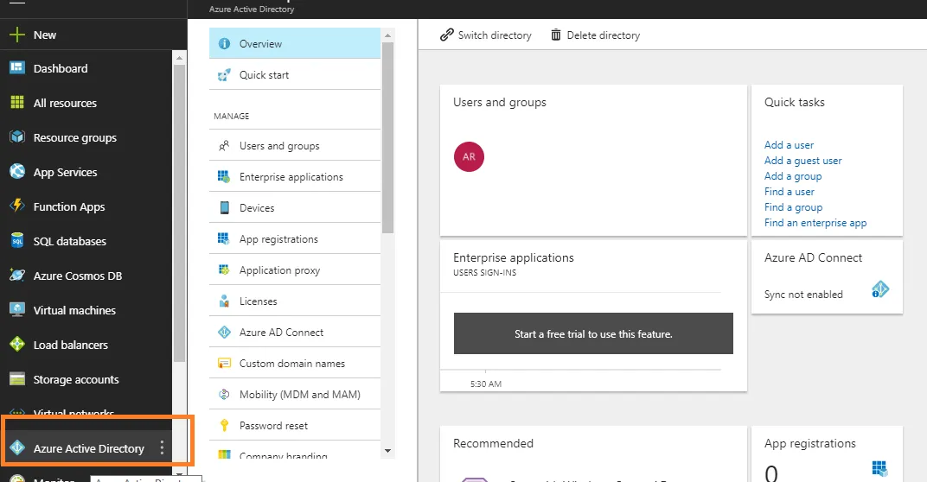Click the SQL databases icon
This screenshot has height=482, width=927.
tap(17, 240)
